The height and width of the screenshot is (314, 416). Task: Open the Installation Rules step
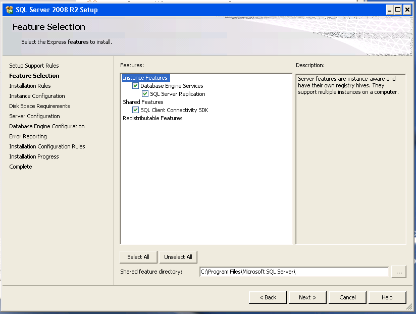point(30,86)
